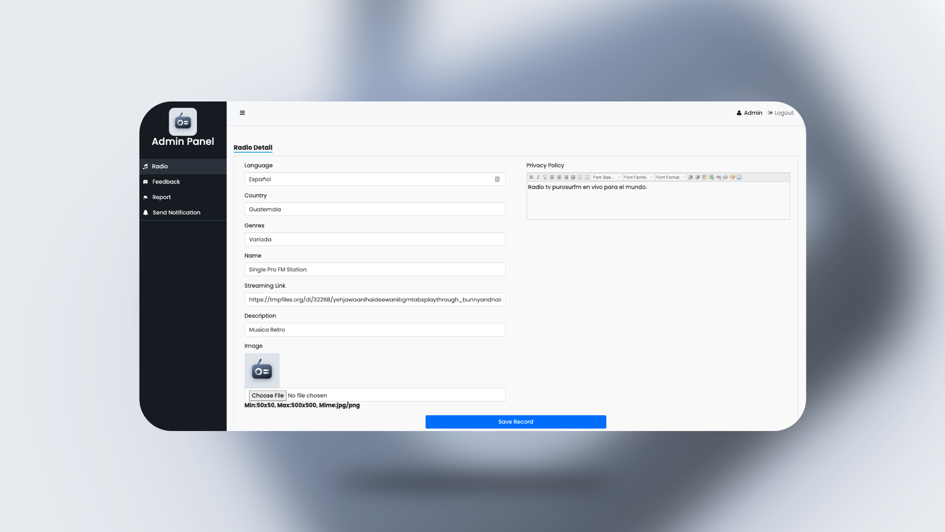Click the Save Record button
Image resolution: width=945 pixels, height=532 pixels.
point(515,422)
